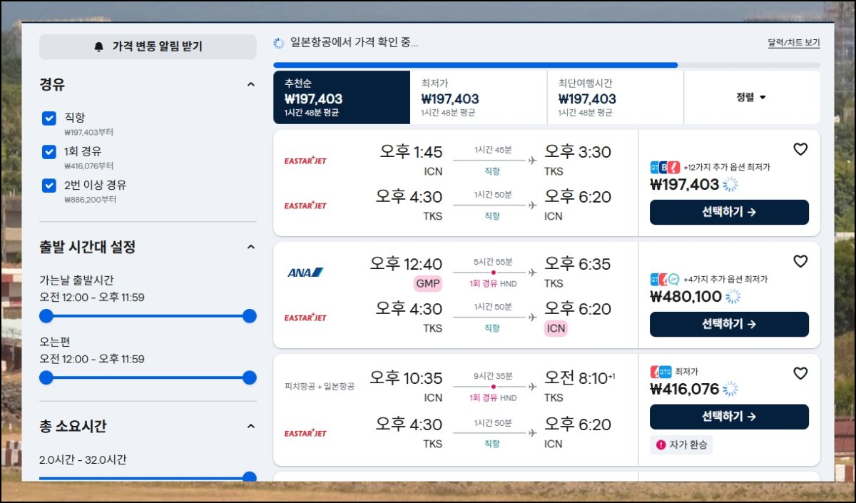This screenshot has width=856, height=503.
Task: Click 선택하기 for the ₩480,100 flight
Action: coord(729,324)
